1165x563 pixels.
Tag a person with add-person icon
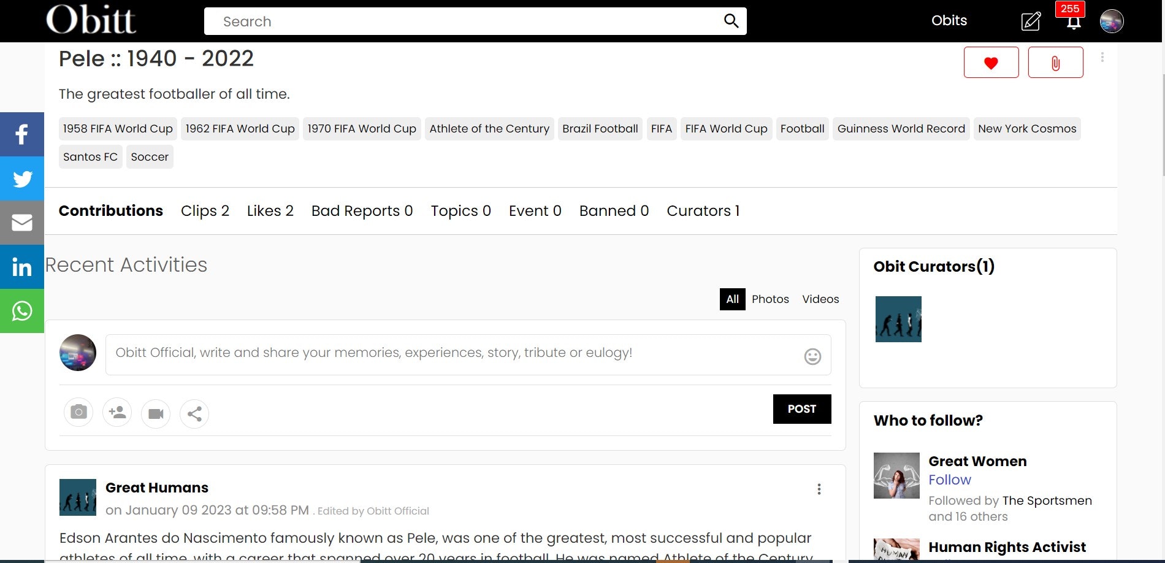coord(117,412)
